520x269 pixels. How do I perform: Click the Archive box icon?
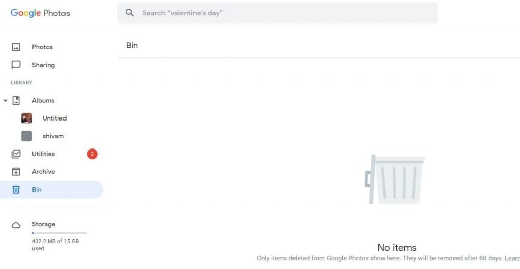pos(16,171)
